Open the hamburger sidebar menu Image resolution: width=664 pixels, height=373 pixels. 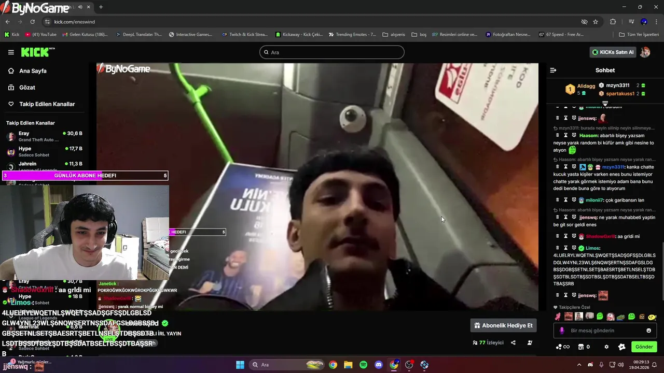point(11,52)
